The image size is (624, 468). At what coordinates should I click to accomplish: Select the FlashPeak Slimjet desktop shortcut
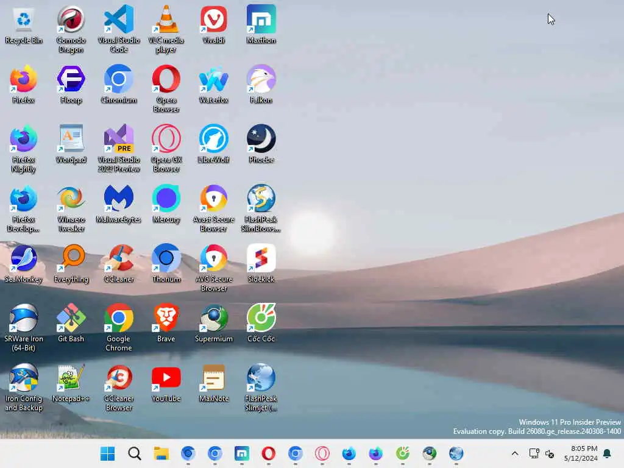click(x=261, y=388)
